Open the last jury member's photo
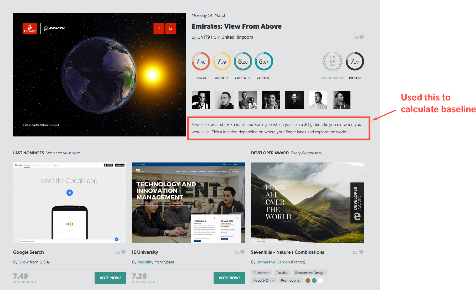Viewport: 476px width, 290px height. (x=341, y=100)
